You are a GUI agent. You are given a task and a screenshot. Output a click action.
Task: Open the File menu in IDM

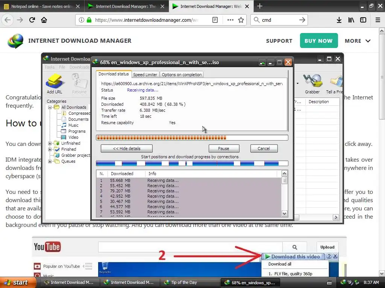62,67
